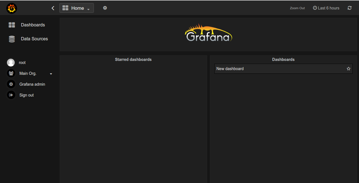359x183 pixels.
Task: Select the root profile link
Action: coord(22,63)
